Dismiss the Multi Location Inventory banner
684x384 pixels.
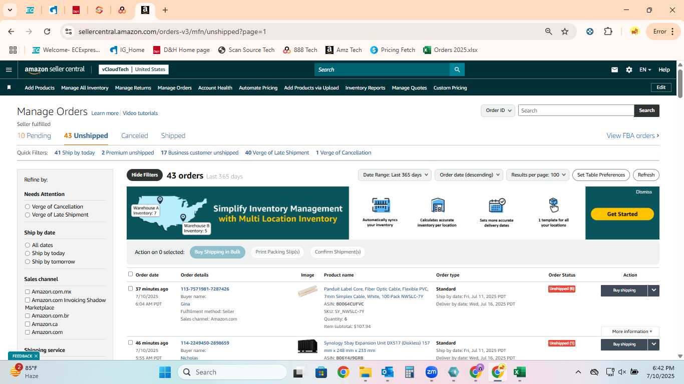(x=644, y=192)
